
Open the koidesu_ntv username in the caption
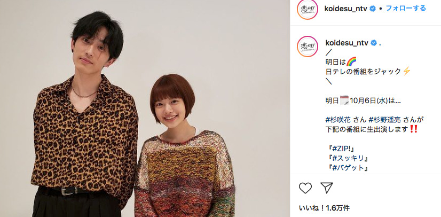(347, 43)
